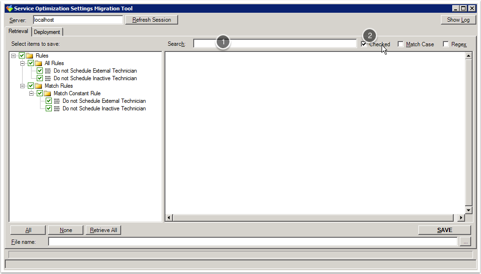This screenshot has width=481, height=274.
Task: Click the application icon in title bar
Action: 9,8
